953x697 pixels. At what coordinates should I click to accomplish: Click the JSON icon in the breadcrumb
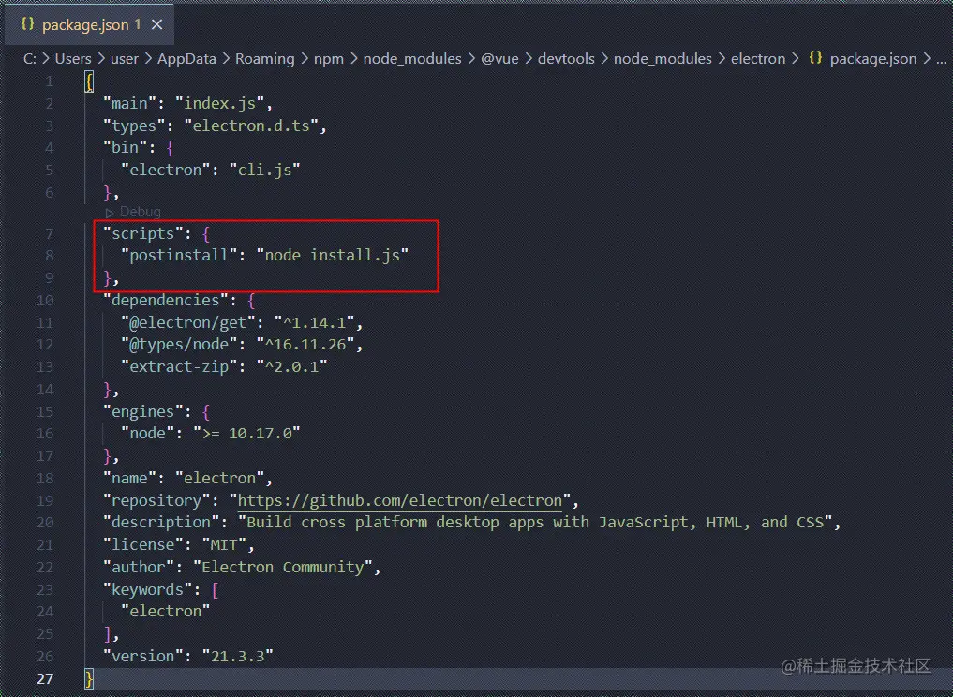(815, 58)
